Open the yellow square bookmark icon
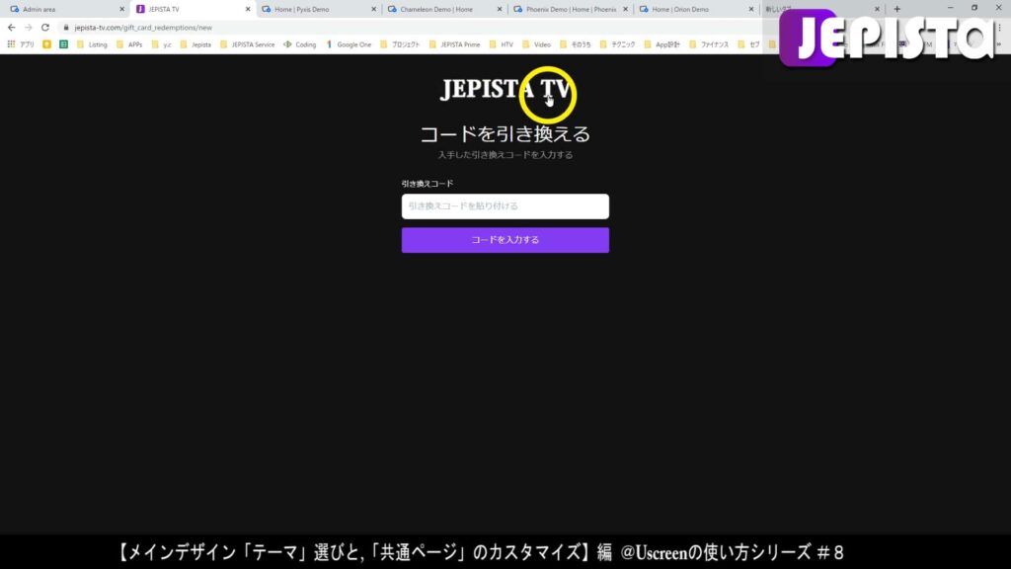 coord(46,44)
